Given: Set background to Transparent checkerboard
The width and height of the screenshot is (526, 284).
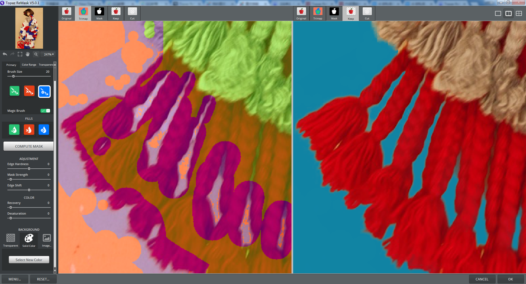Looking at the screenshot, I should [x=11, y=240].
